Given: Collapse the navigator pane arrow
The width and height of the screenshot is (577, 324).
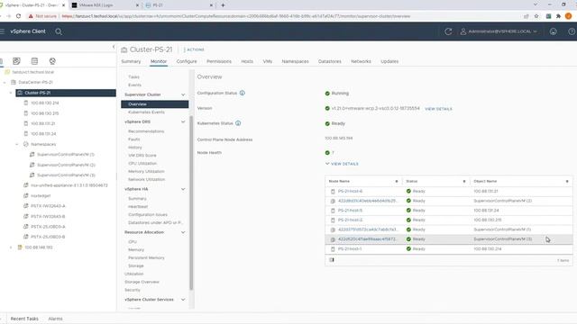Looking at the screenshot, I should tap(114, 47).
